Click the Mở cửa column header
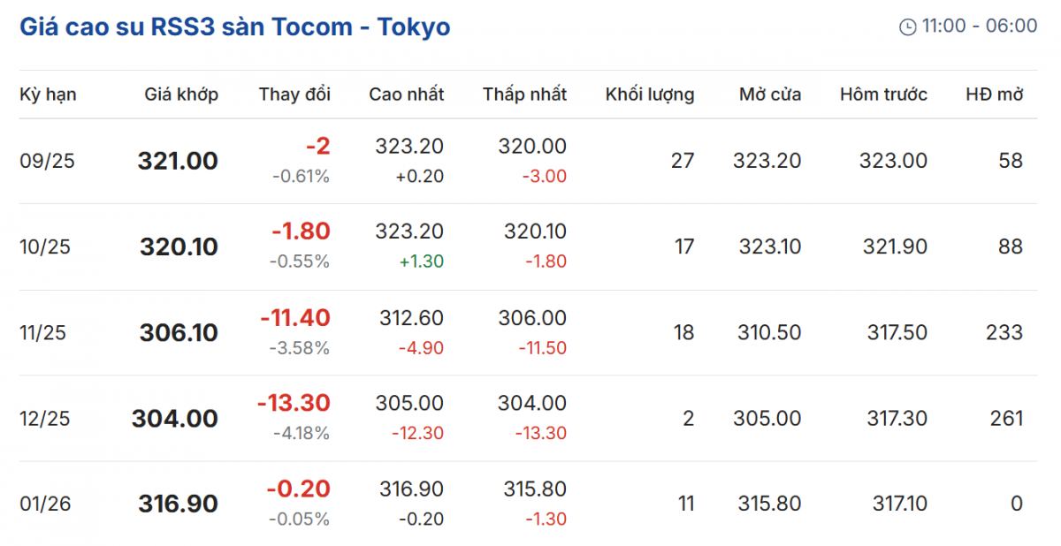The height and width of the screenshot is (546, 1061). [770, 95]
